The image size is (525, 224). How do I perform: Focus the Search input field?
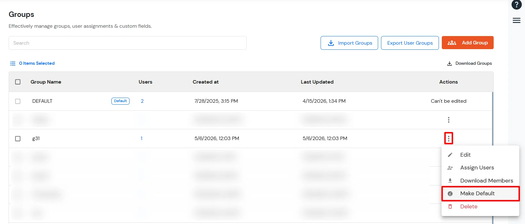click(128, 43)
